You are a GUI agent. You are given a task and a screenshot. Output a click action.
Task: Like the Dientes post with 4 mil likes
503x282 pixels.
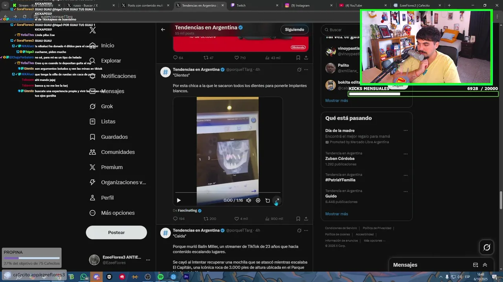(241, 219)
